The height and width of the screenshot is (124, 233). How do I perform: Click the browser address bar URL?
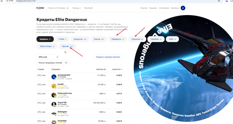26,1
